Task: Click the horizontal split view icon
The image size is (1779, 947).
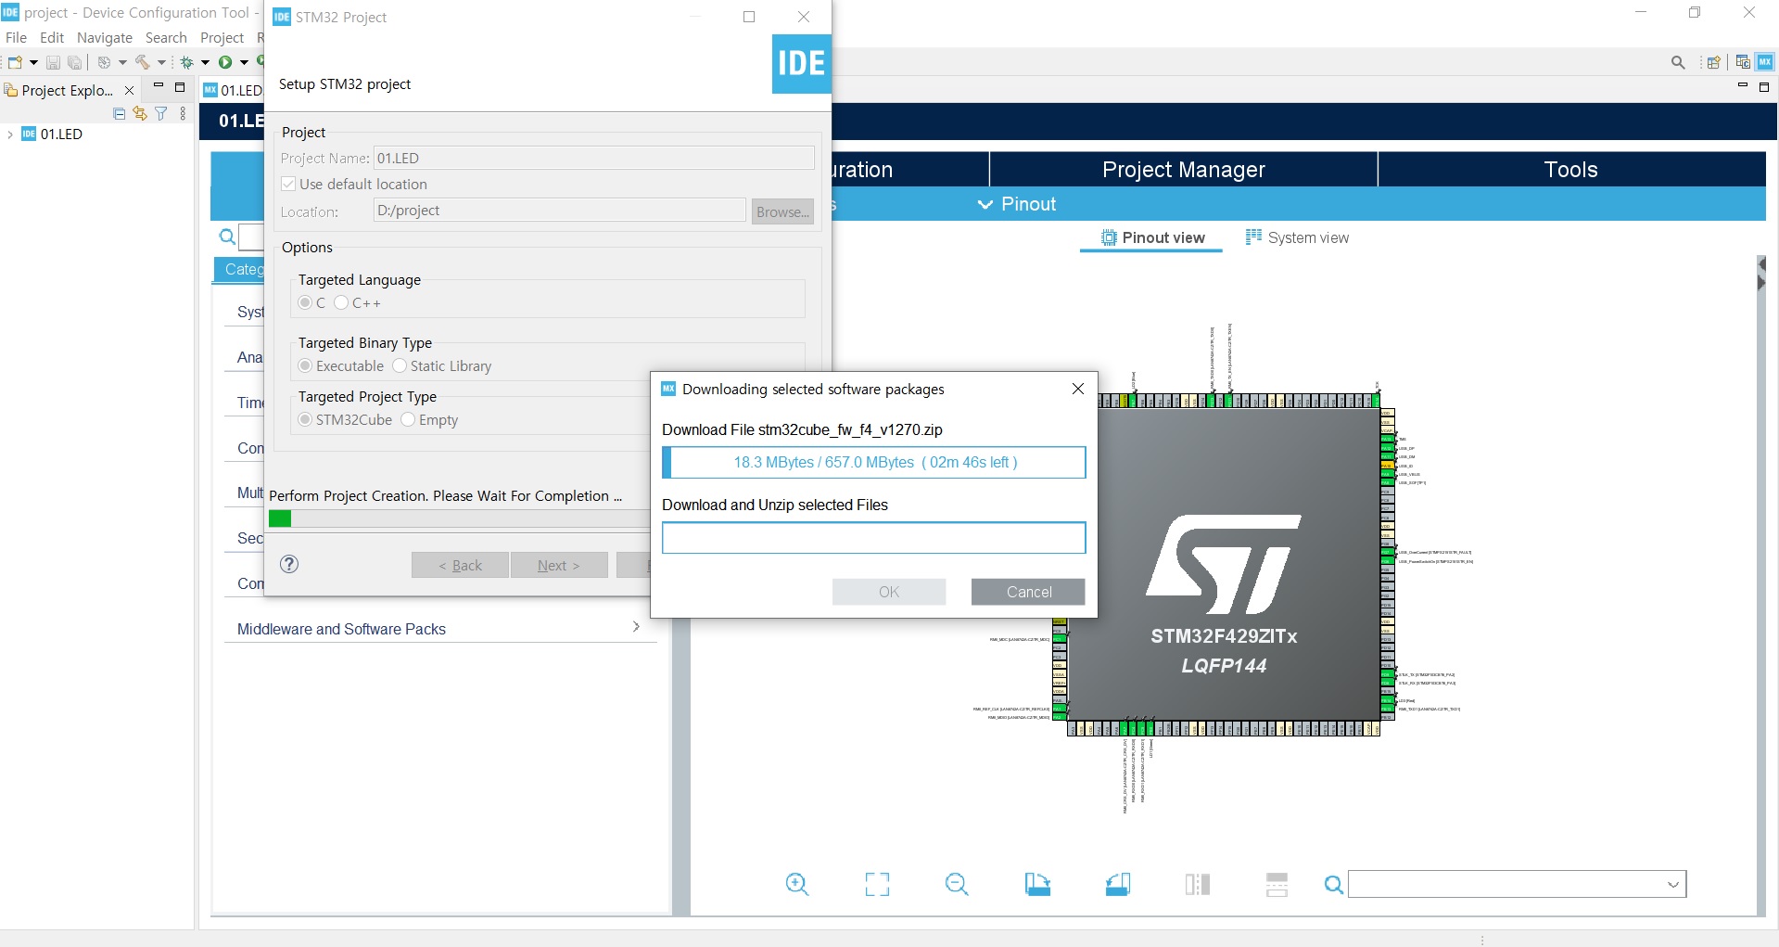Action: pos(1277,885)
